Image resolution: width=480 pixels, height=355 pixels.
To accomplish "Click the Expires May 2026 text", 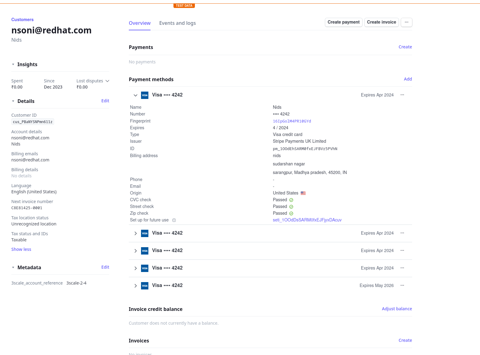I will click(x=377, y=285).
